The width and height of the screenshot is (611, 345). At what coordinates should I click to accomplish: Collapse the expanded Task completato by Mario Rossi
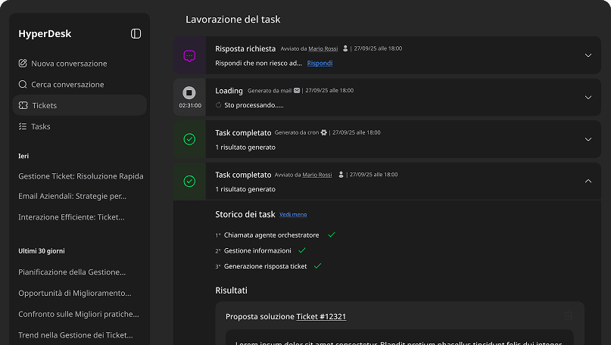point(588,181)
